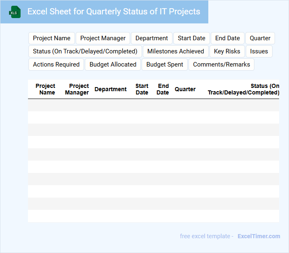Click the Quarter tag
The image size is (289, 253).
point(260,38)
